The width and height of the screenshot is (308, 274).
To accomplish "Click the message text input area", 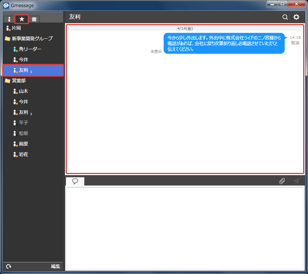I will click(x=185, y=228).
